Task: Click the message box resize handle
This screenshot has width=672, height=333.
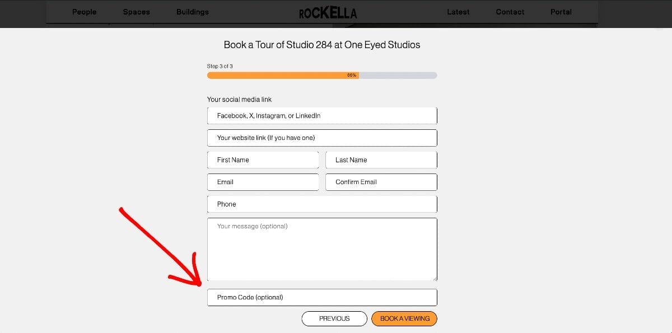Action: coord(434,278)
